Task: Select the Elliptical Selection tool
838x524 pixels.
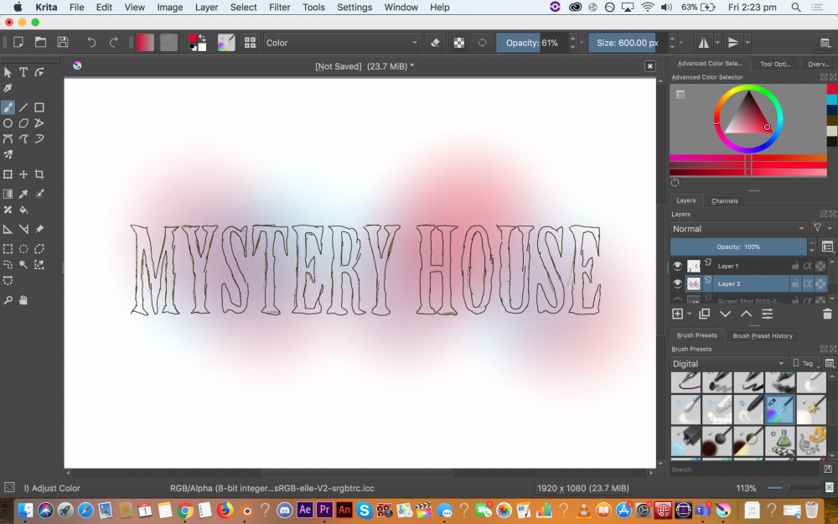Action: point(23,249)
